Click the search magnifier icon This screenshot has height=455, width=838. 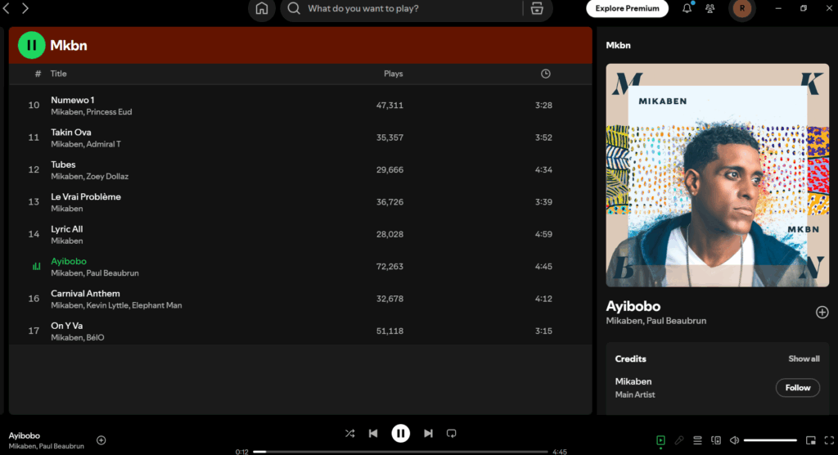(294, 8)
